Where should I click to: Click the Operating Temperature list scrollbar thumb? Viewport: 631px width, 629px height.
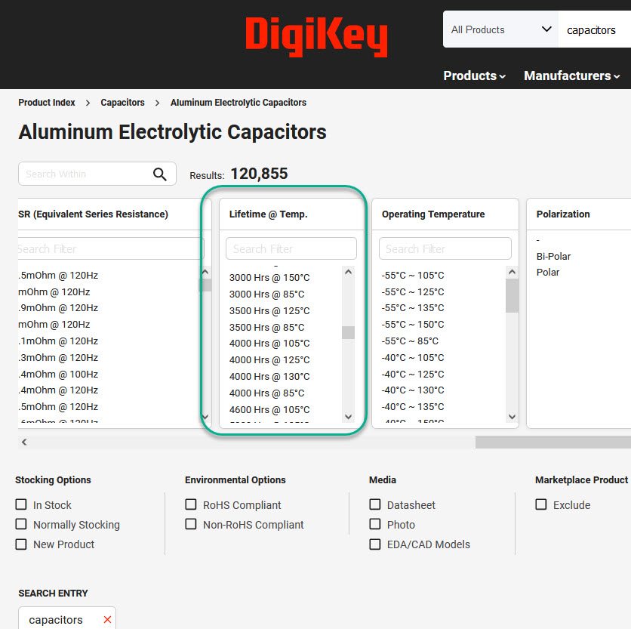pyautogui.click(x=512, y=295)
